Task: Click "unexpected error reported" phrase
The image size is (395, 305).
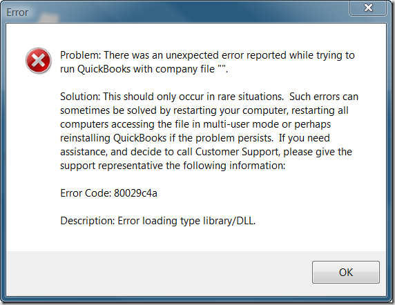Action: (x=226, y=55)
